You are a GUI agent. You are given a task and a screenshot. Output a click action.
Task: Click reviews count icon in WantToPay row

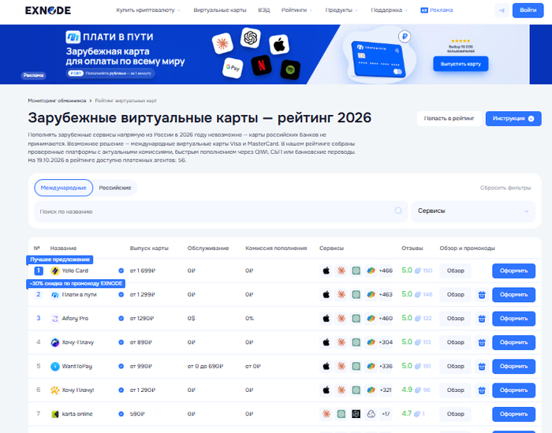click(x=417, y=367)
